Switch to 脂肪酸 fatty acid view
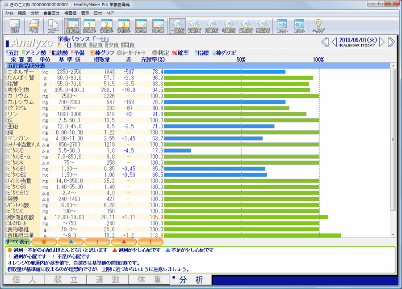 pos(59,53)
